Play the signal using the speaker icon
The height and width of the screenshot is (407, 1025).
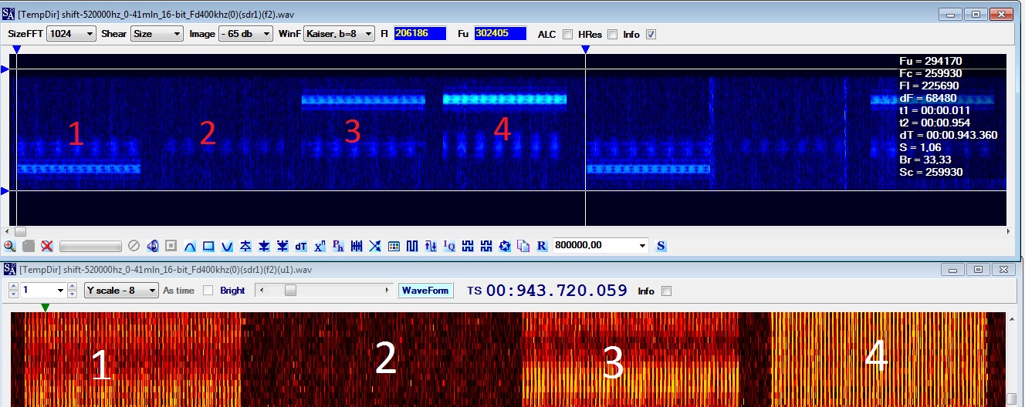pos(153,246)
